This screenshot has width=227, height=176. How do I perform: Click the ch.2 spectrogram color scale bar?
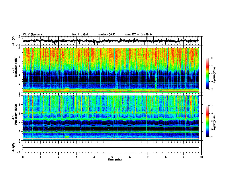(207, 121)
